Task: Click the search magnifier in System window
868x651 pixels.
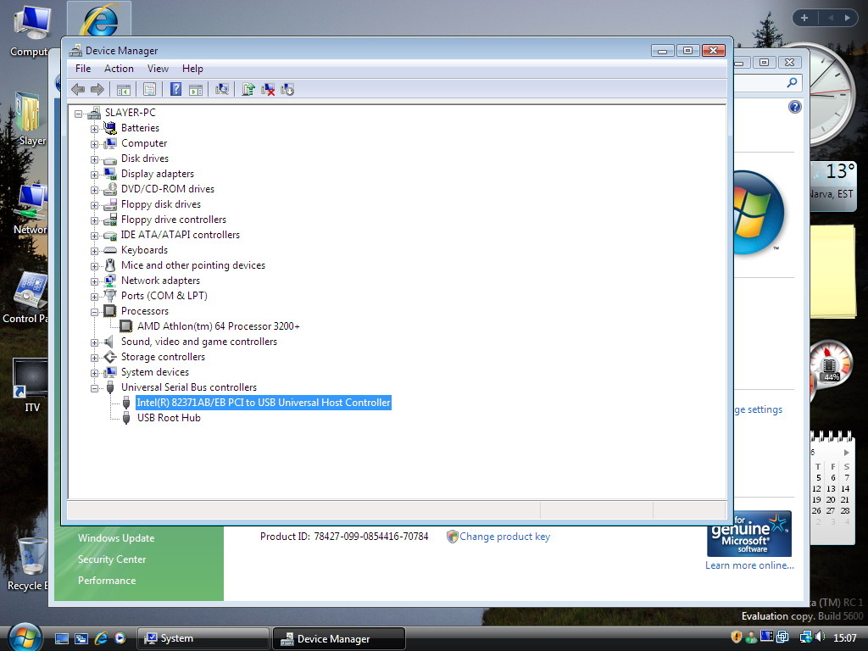Action: click(793, 83)
